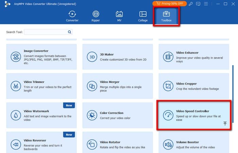Image resolution: width=238 pixels, height=153 pixels.
Task: Open Video Reverser tool title
Action: (x=35, y=140)
